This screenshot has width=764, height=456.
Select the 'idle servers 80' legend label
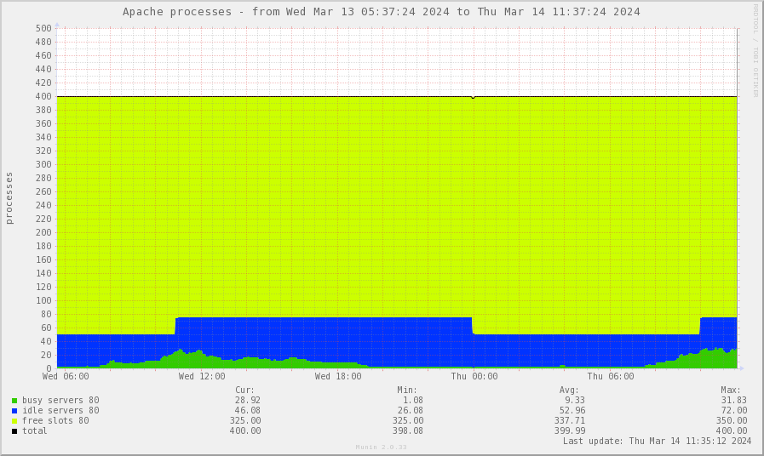[x=60, y=410]
